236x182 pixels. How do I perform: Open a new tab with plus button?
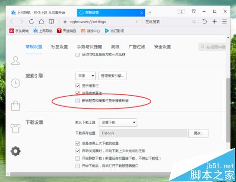pos(150,13)
